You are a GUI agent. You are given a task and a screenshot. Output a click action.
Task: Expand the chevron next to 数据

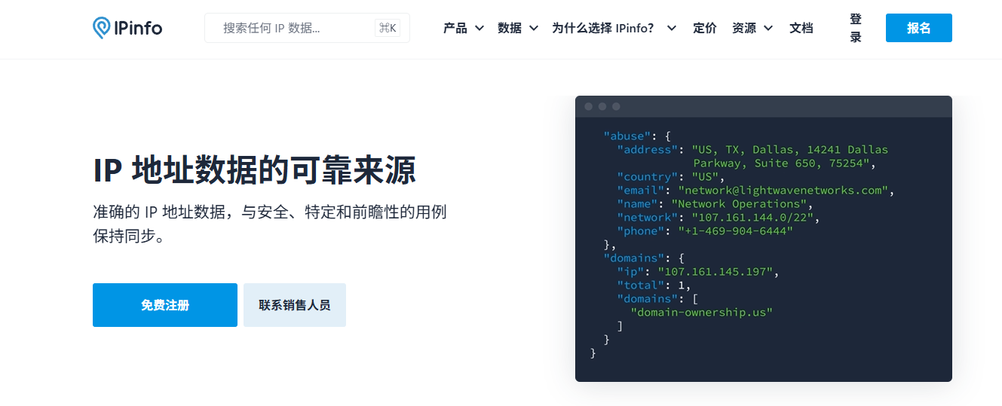click(x=533, y=29)
